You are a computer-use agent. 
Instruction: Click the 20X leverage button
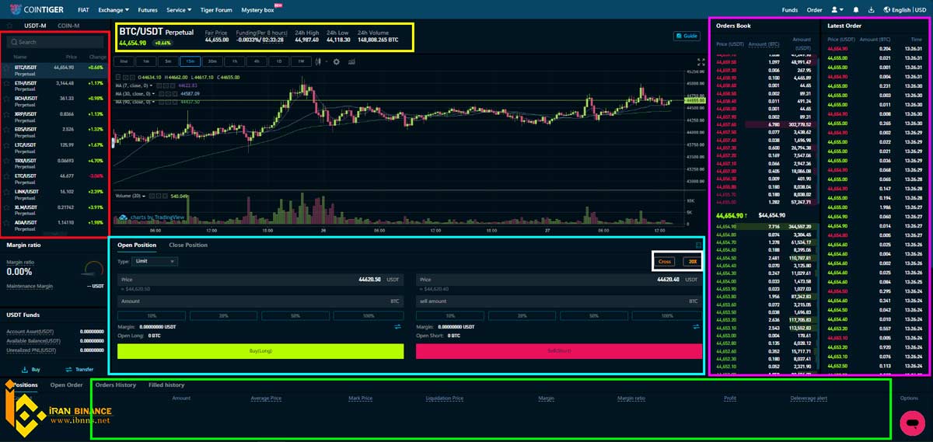(x=692, y=262)
